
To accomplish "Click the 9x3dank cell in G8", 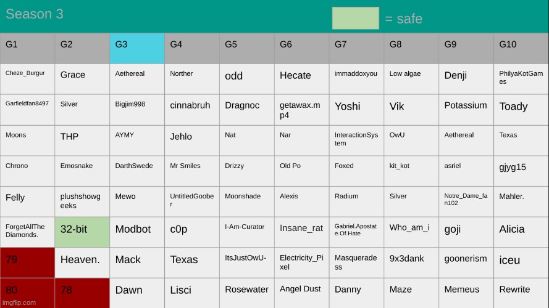I will pyautogui.click(x=411, y=262).
